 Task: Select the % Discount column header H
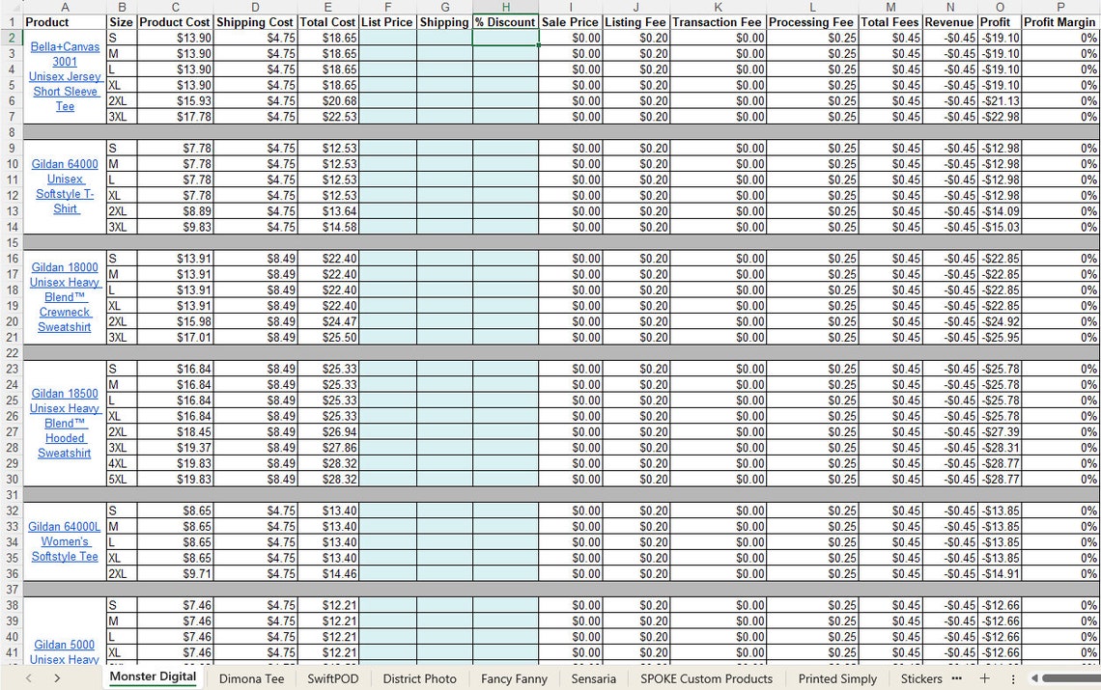(x=505, y=8)
